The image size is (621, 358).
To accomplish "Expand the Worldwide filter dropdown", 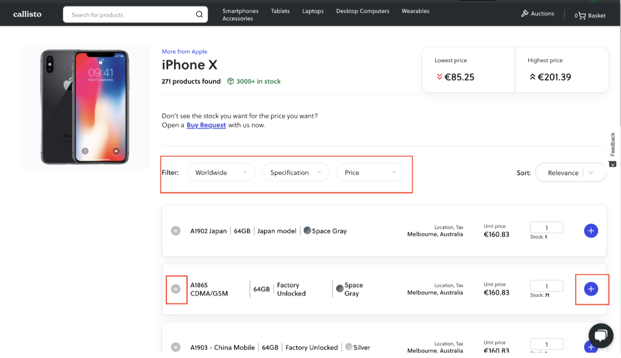I will 221,172.
